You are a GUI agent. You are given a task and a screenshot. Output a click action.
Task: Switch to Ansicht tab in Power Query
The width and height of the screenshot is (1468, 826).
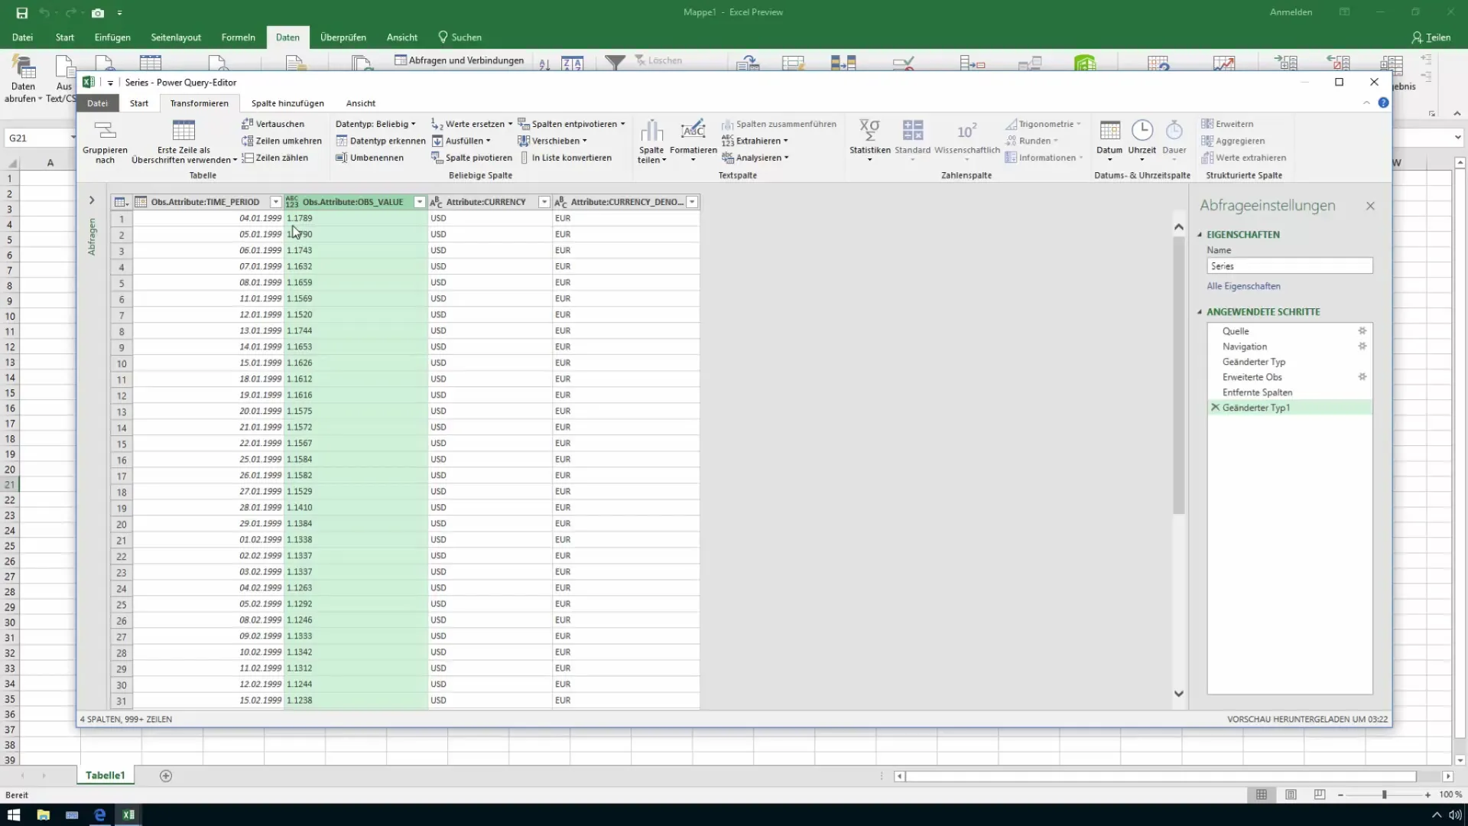pos(361,103)
